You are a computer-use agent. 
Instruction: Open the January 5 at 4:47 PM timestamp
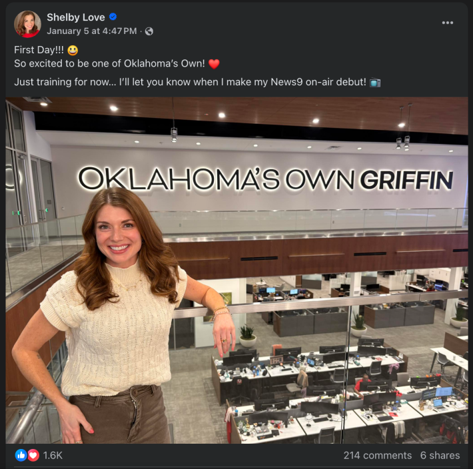coord(92,31)
